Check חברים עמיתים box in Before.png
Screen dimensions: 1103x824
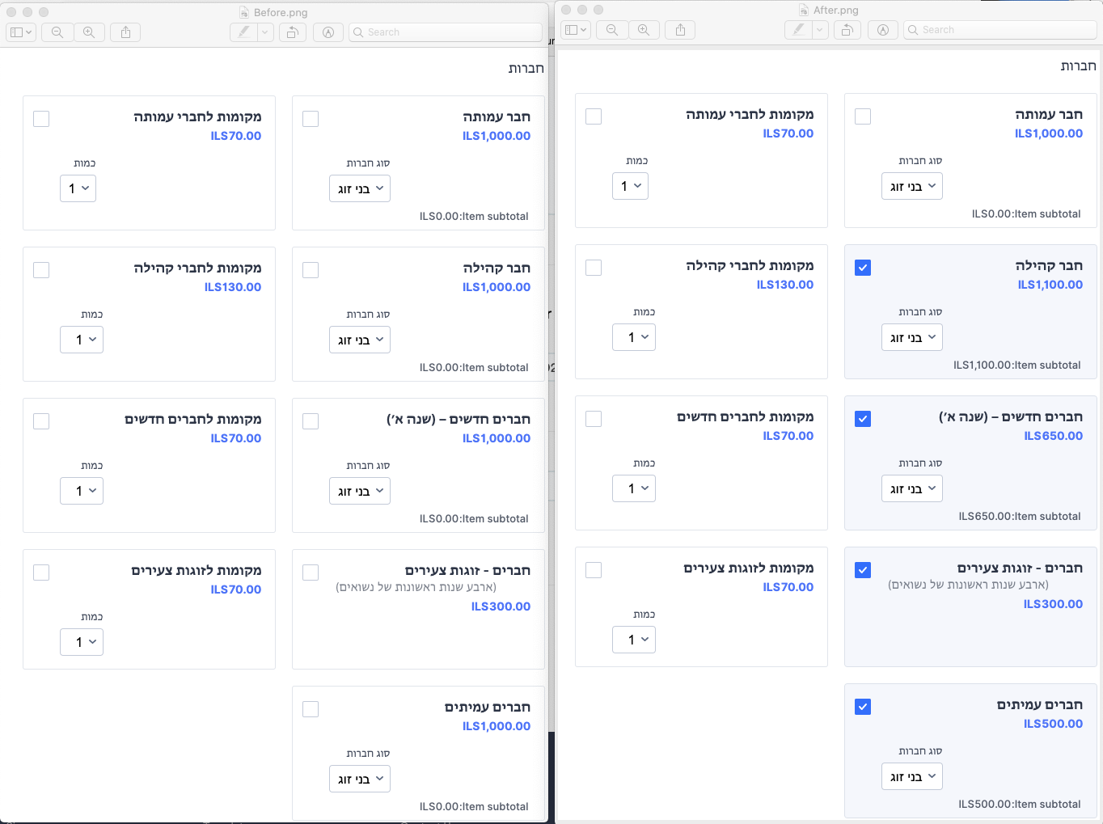(311, 709)
